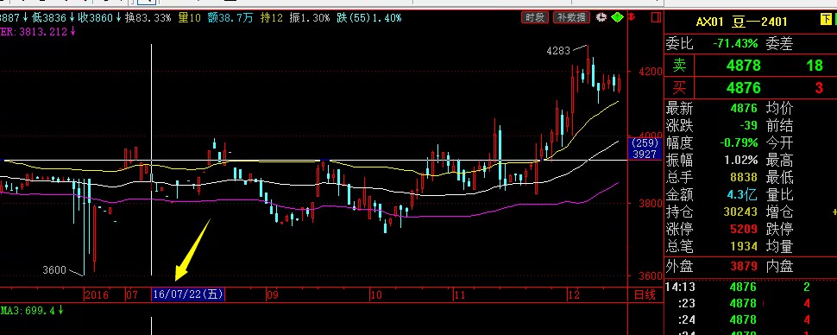Click the 最新 price value 4876
Screen dimensions: 837x335
(x=744, y=109)
